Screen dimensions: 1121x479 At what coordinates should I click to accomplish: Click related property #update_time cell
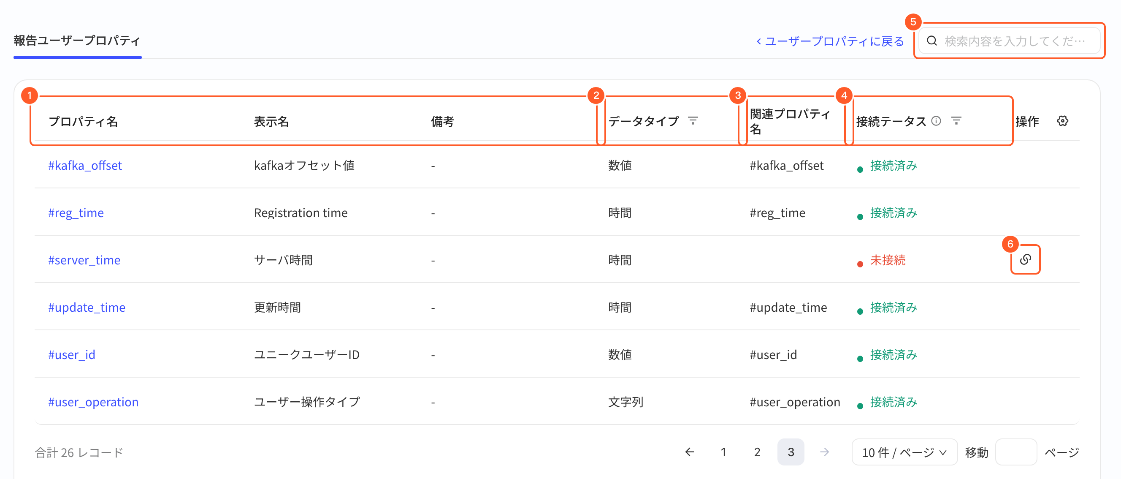pyautogui.click(x=788, y=308)
